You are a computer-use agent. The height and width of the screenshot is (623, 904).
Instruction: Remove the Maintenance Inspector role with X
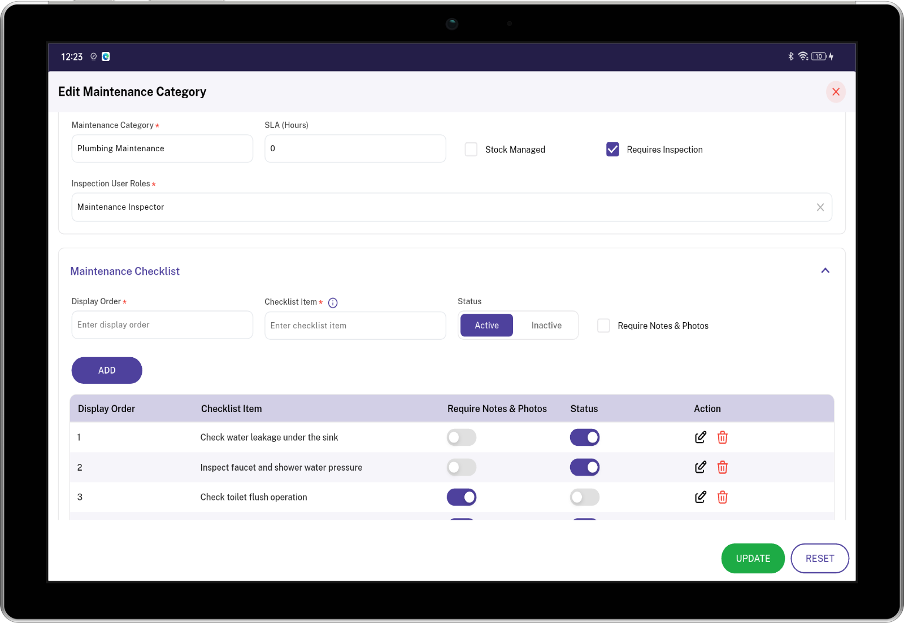[820, 207]
